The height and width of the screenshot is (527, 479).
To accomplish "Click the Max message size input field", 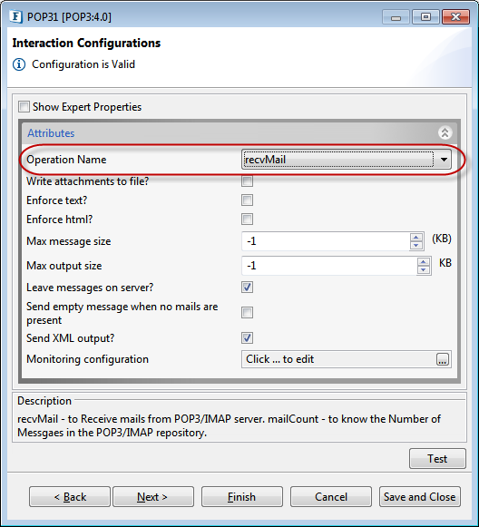I will tap(326, 241).
